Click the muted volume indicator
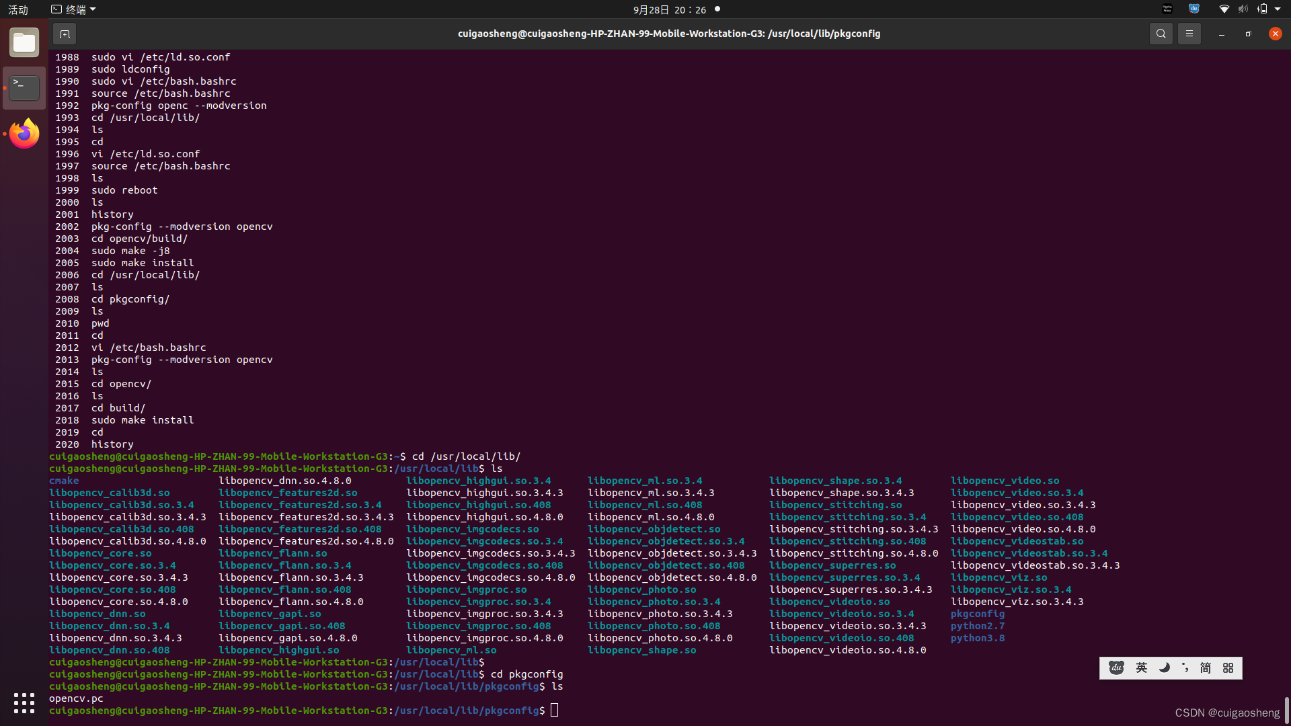 (1243, 9)
